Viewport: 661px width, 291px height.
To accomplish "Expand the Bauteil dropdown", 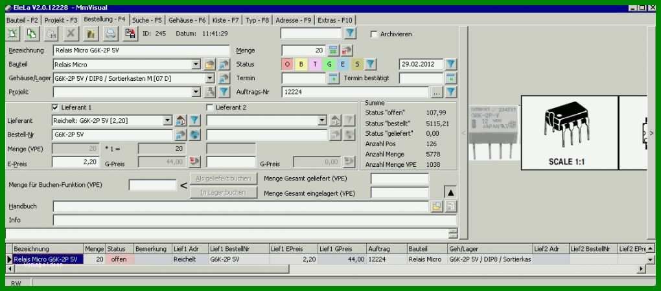I will 196,65.
